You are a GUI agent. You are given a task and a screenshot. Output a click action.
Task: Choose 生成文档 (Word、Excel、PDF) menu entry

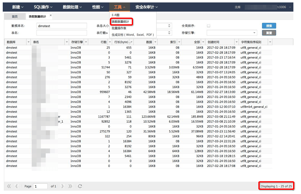click(133, 35)
